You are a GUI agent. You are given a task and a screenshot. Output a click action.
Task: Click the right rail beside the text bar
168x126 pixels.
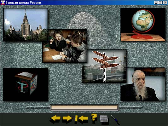click(130, 107)
